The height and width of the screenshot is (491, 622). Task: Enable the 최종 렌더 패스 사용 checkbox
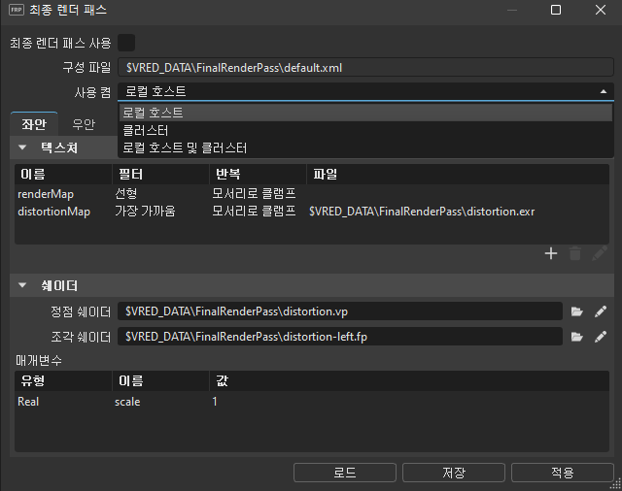click(126, 43)
